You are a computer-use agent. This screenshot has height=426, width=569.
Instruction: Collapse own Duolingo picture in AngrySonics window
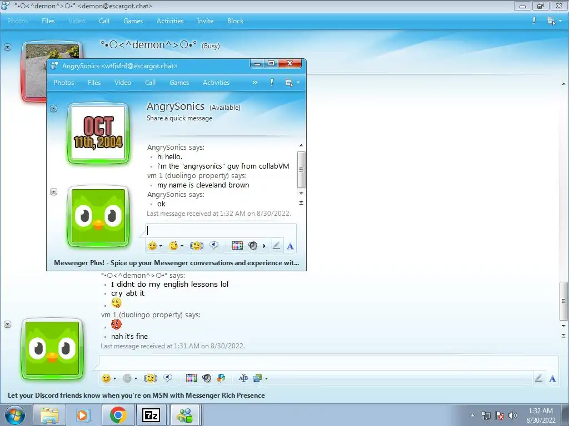coord(54,191)
